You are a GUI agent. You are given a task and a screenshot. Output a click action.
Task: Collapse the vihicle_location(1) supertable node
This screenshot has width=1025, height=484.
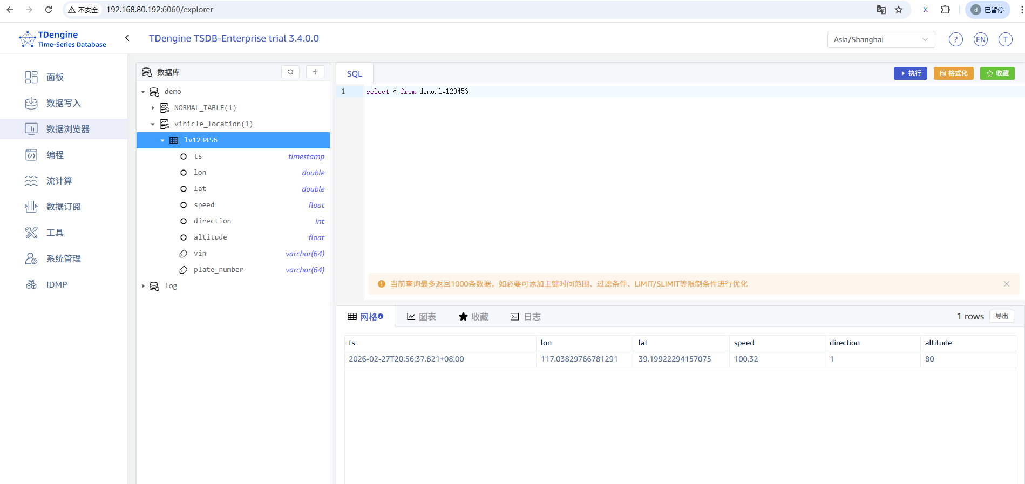click(153, 124)
